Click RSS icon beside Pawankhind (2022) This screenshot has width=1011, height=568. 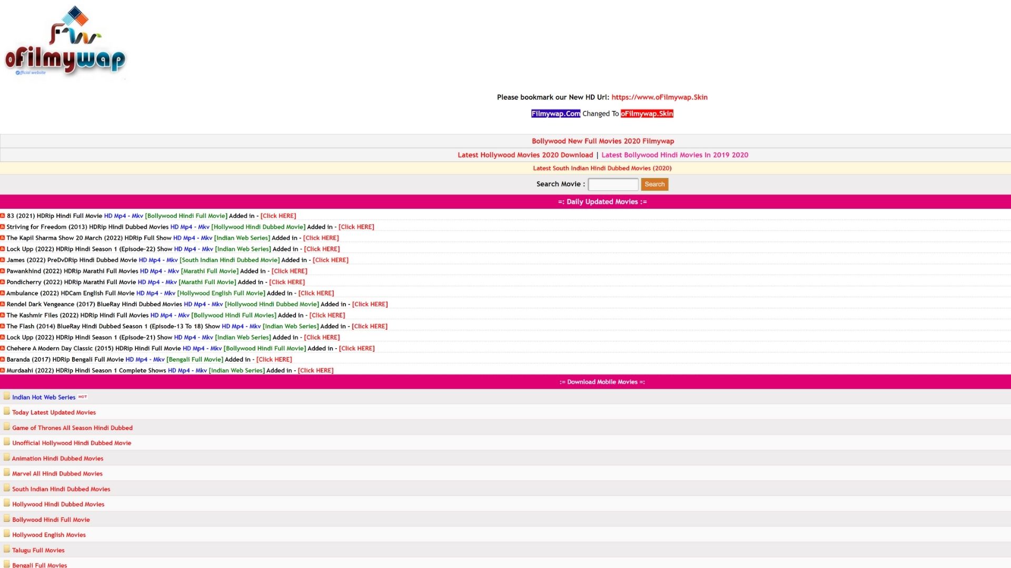[3, 271]
